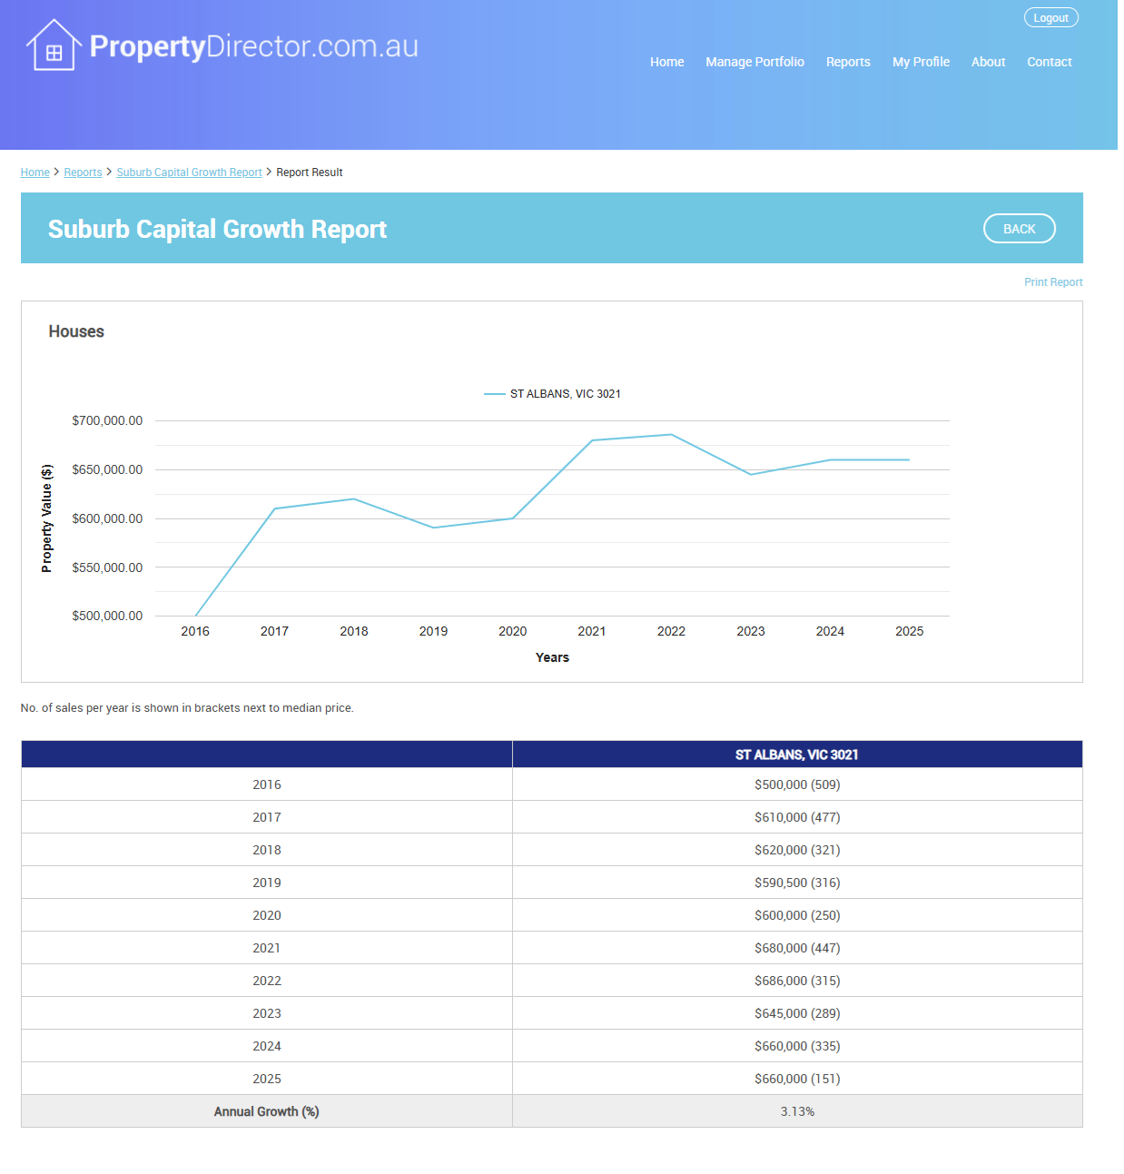
Task: Click the PropertyDirector house logo icon
Action: click(54, 45)
